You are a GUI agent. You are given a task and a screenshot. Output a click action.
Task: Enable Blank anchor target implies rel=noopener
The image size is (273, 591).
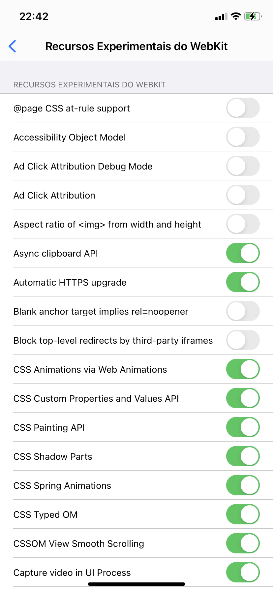pyautogui.click(x=243, y=311)
